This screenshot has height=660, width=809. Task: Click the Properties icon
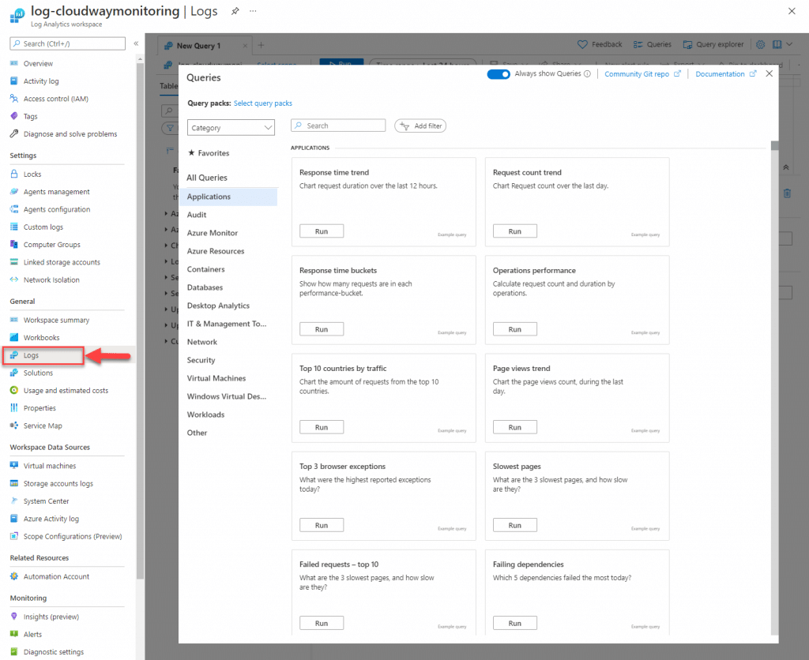coord(14,408)
